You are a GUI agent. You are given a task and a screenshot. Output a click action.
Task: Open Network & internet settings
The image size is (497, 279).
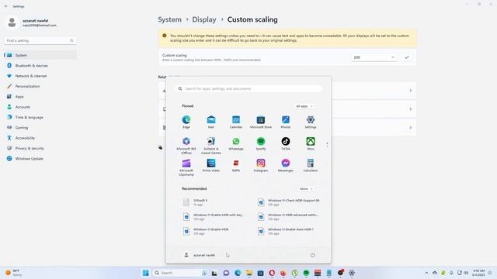tap(40, 76)
